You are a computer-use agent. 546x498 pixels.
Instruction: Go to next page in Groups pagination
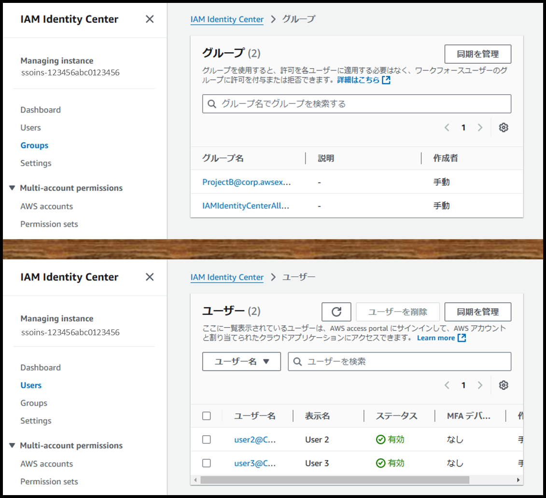pyautogui.click(x=480, y=128)
